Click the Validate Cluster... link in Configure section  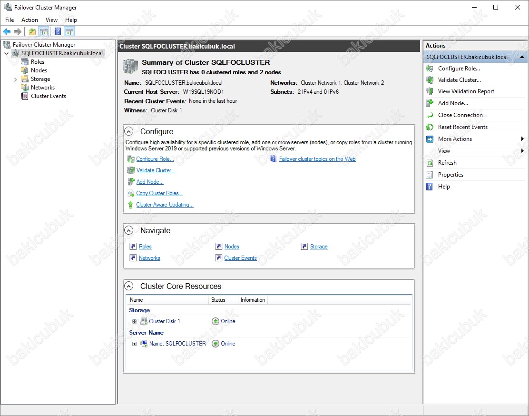pos(156,170)
